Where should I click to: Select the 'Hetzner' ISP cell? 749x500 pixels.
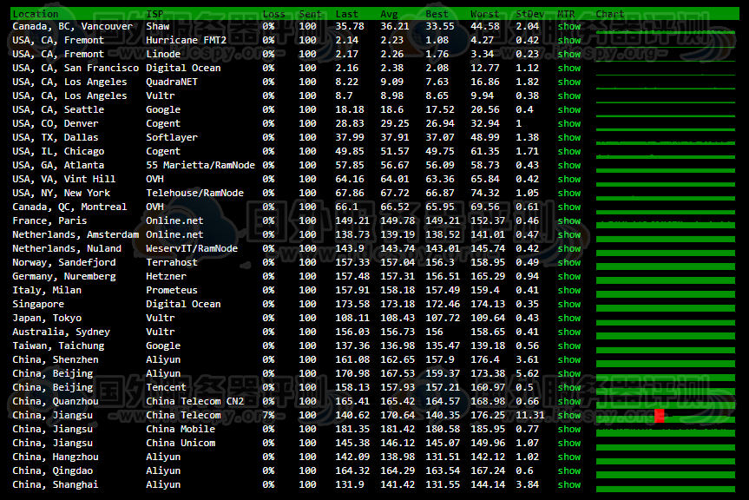click(x=167, y=275)
